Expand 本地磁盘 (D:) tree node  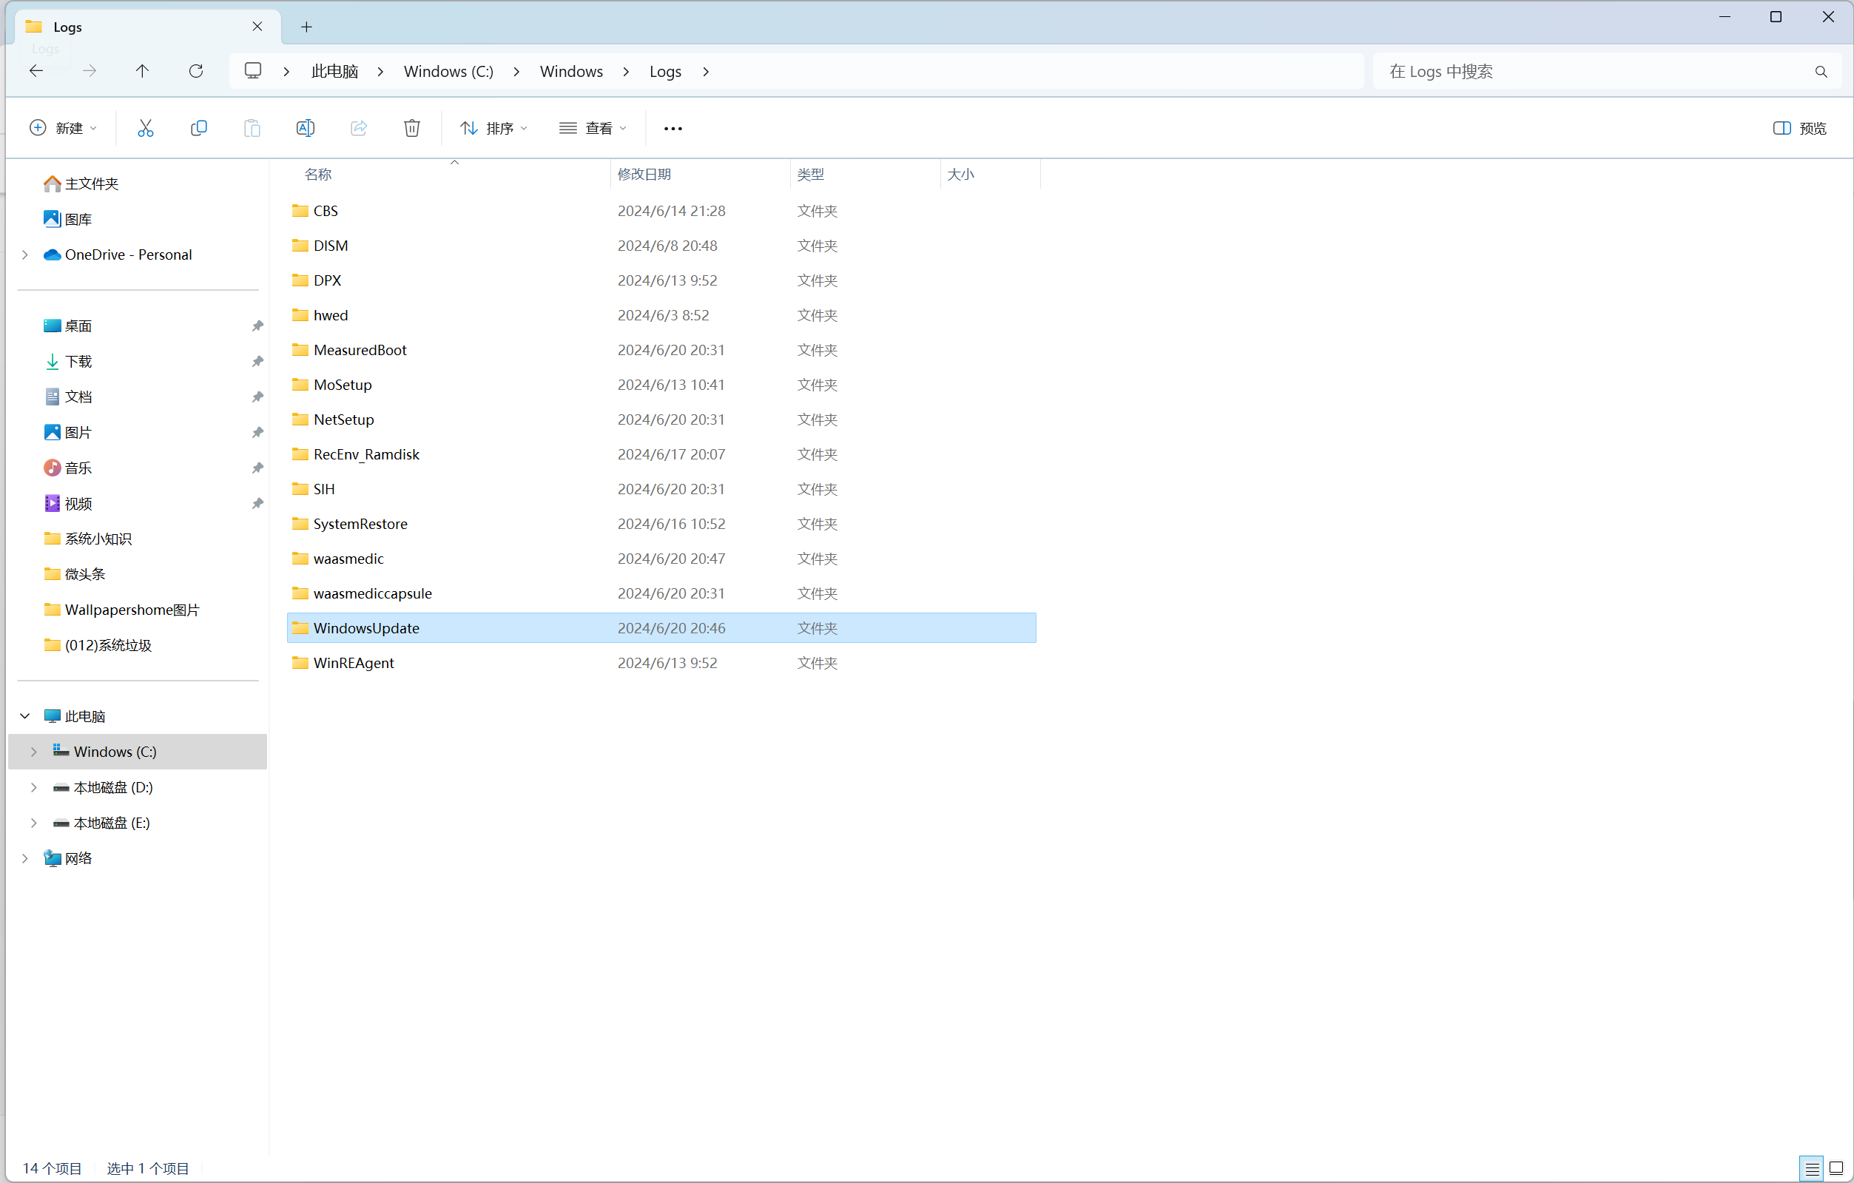click(x=34, y=787)
